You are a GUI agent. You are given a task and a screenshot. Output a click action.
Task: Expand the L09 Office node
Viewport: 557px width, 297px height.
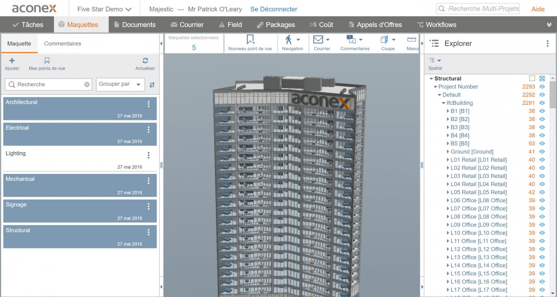(448, 225)
